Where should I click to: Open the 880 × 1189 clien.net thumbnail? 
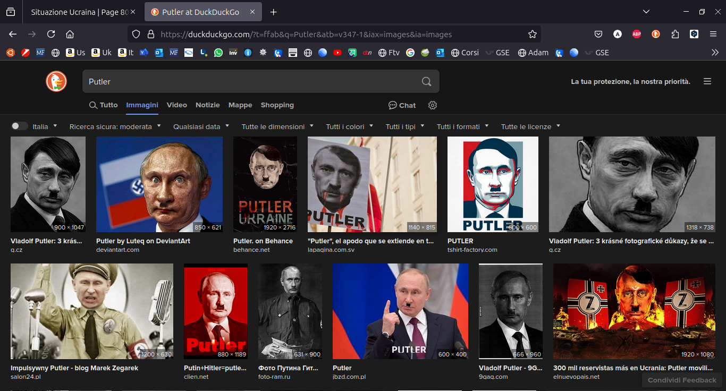point(216,311)
